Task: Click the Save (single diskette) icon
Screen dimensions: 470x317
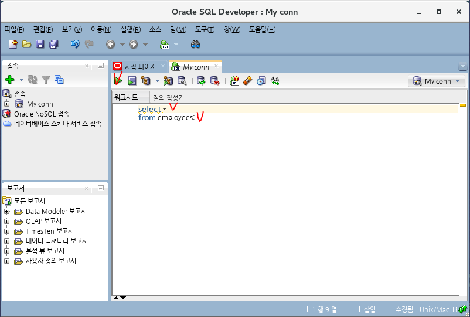Action: [x=40, y=45]
